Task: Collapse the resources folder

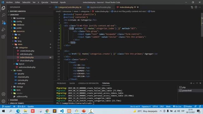Action: (x=20, y=31)
